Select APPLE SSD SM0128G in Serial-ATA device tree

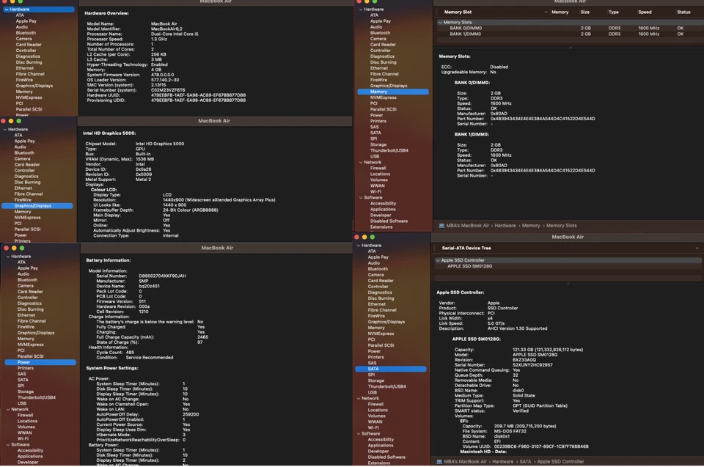click(x=469, y=266)
